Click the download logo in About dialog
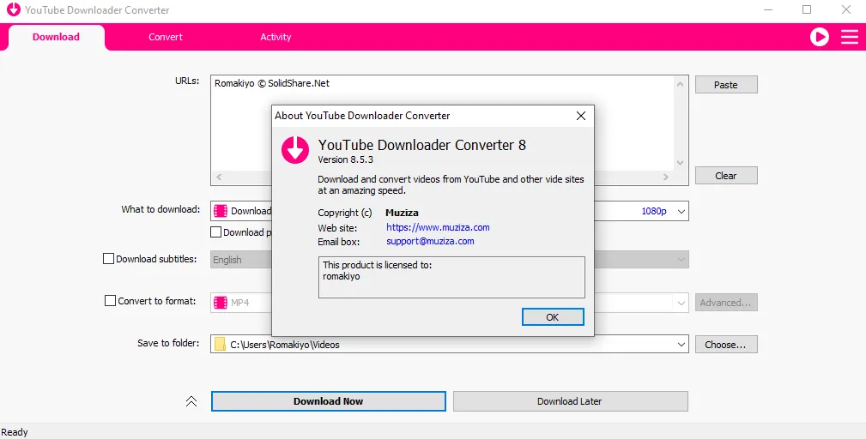Viewport: 866px width, 439px height. tap(295, 149)
